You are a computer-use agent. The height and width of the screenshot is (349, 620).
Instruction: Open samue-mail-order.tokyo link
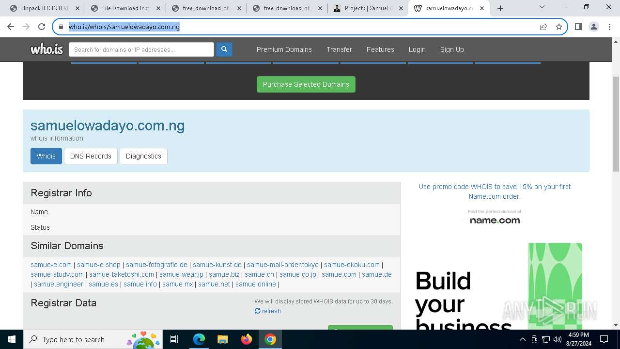283,265
